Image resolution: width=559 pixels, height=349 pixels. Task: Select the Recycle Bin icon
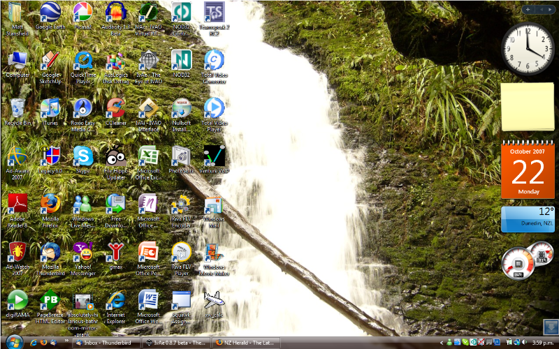pos(17,108)
